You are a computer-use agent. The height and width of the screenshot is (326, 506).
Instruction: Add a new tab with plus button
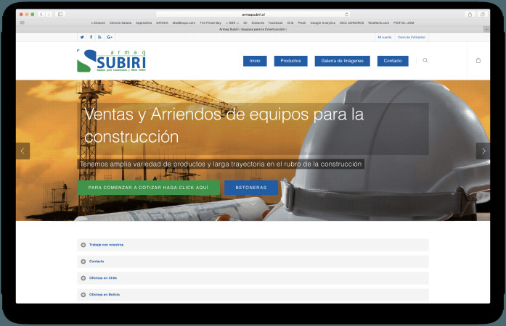pyautogui.click(x=486, y=29)
